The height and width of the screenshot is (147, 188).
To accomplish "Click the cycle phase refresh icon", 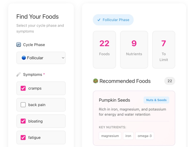I will click(x=19, y=45).
